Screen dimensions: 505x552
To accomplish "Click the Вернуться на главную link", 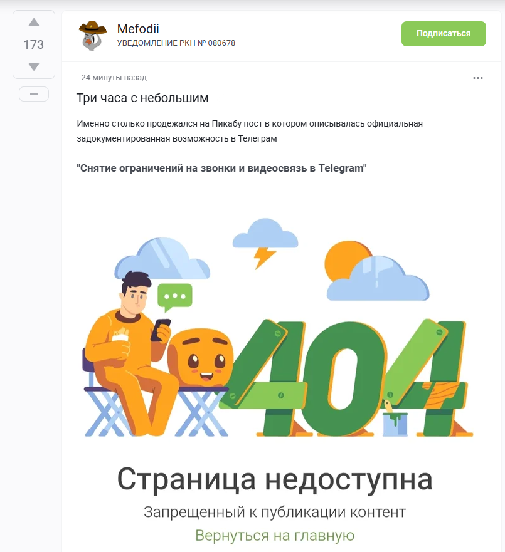I will [275, 536].
